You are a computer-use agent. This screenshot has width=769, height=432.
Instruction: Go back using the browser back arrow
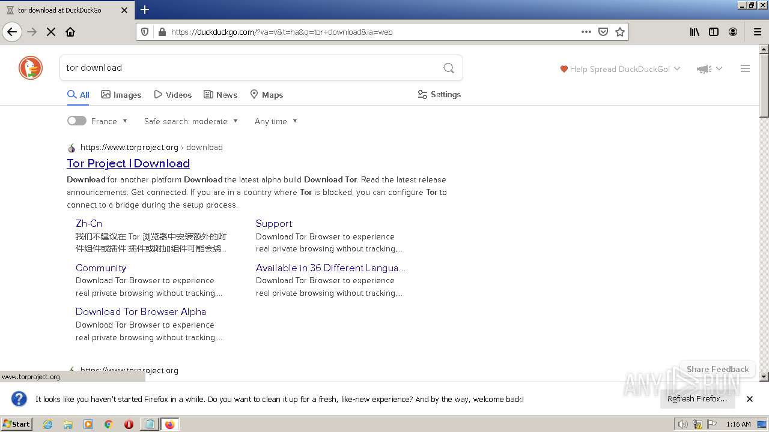click(x=12, y=32)
